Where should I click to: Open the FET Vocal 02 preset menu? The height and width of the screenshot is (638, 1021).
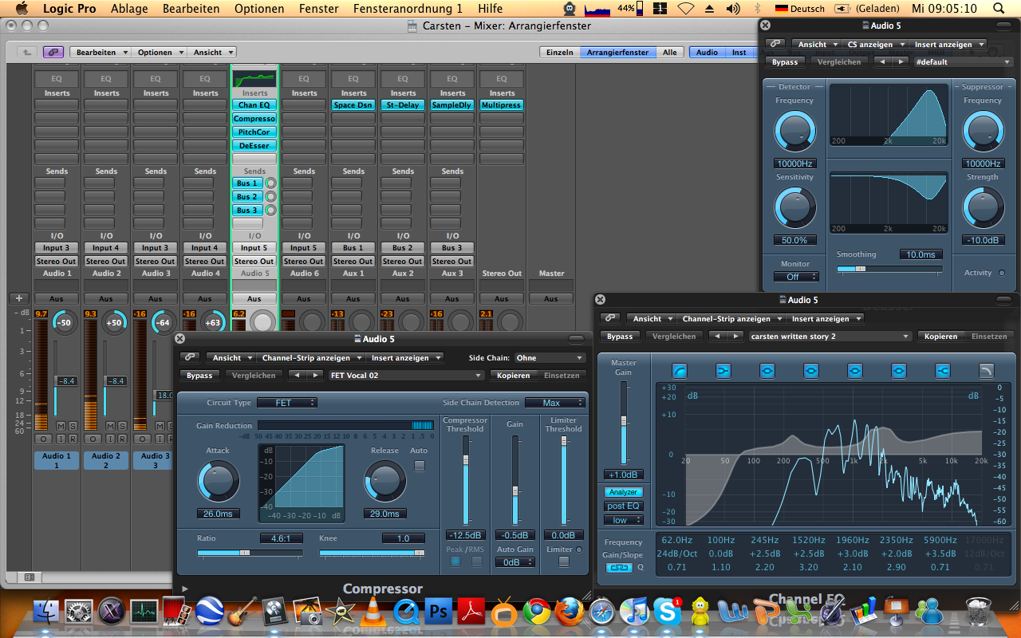click(x=405, y=375)
